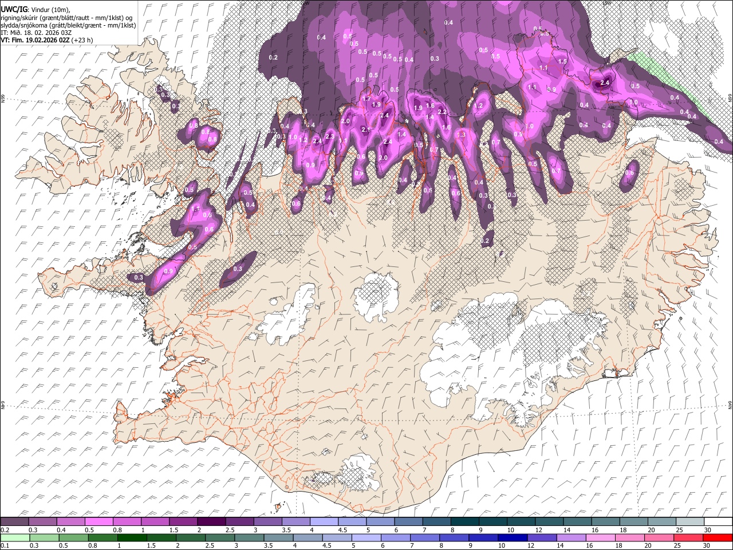Screen dimensions: 733x550
Task: Click the 0.1 label under the lower legend row
Action: click(x=4, y=546)
